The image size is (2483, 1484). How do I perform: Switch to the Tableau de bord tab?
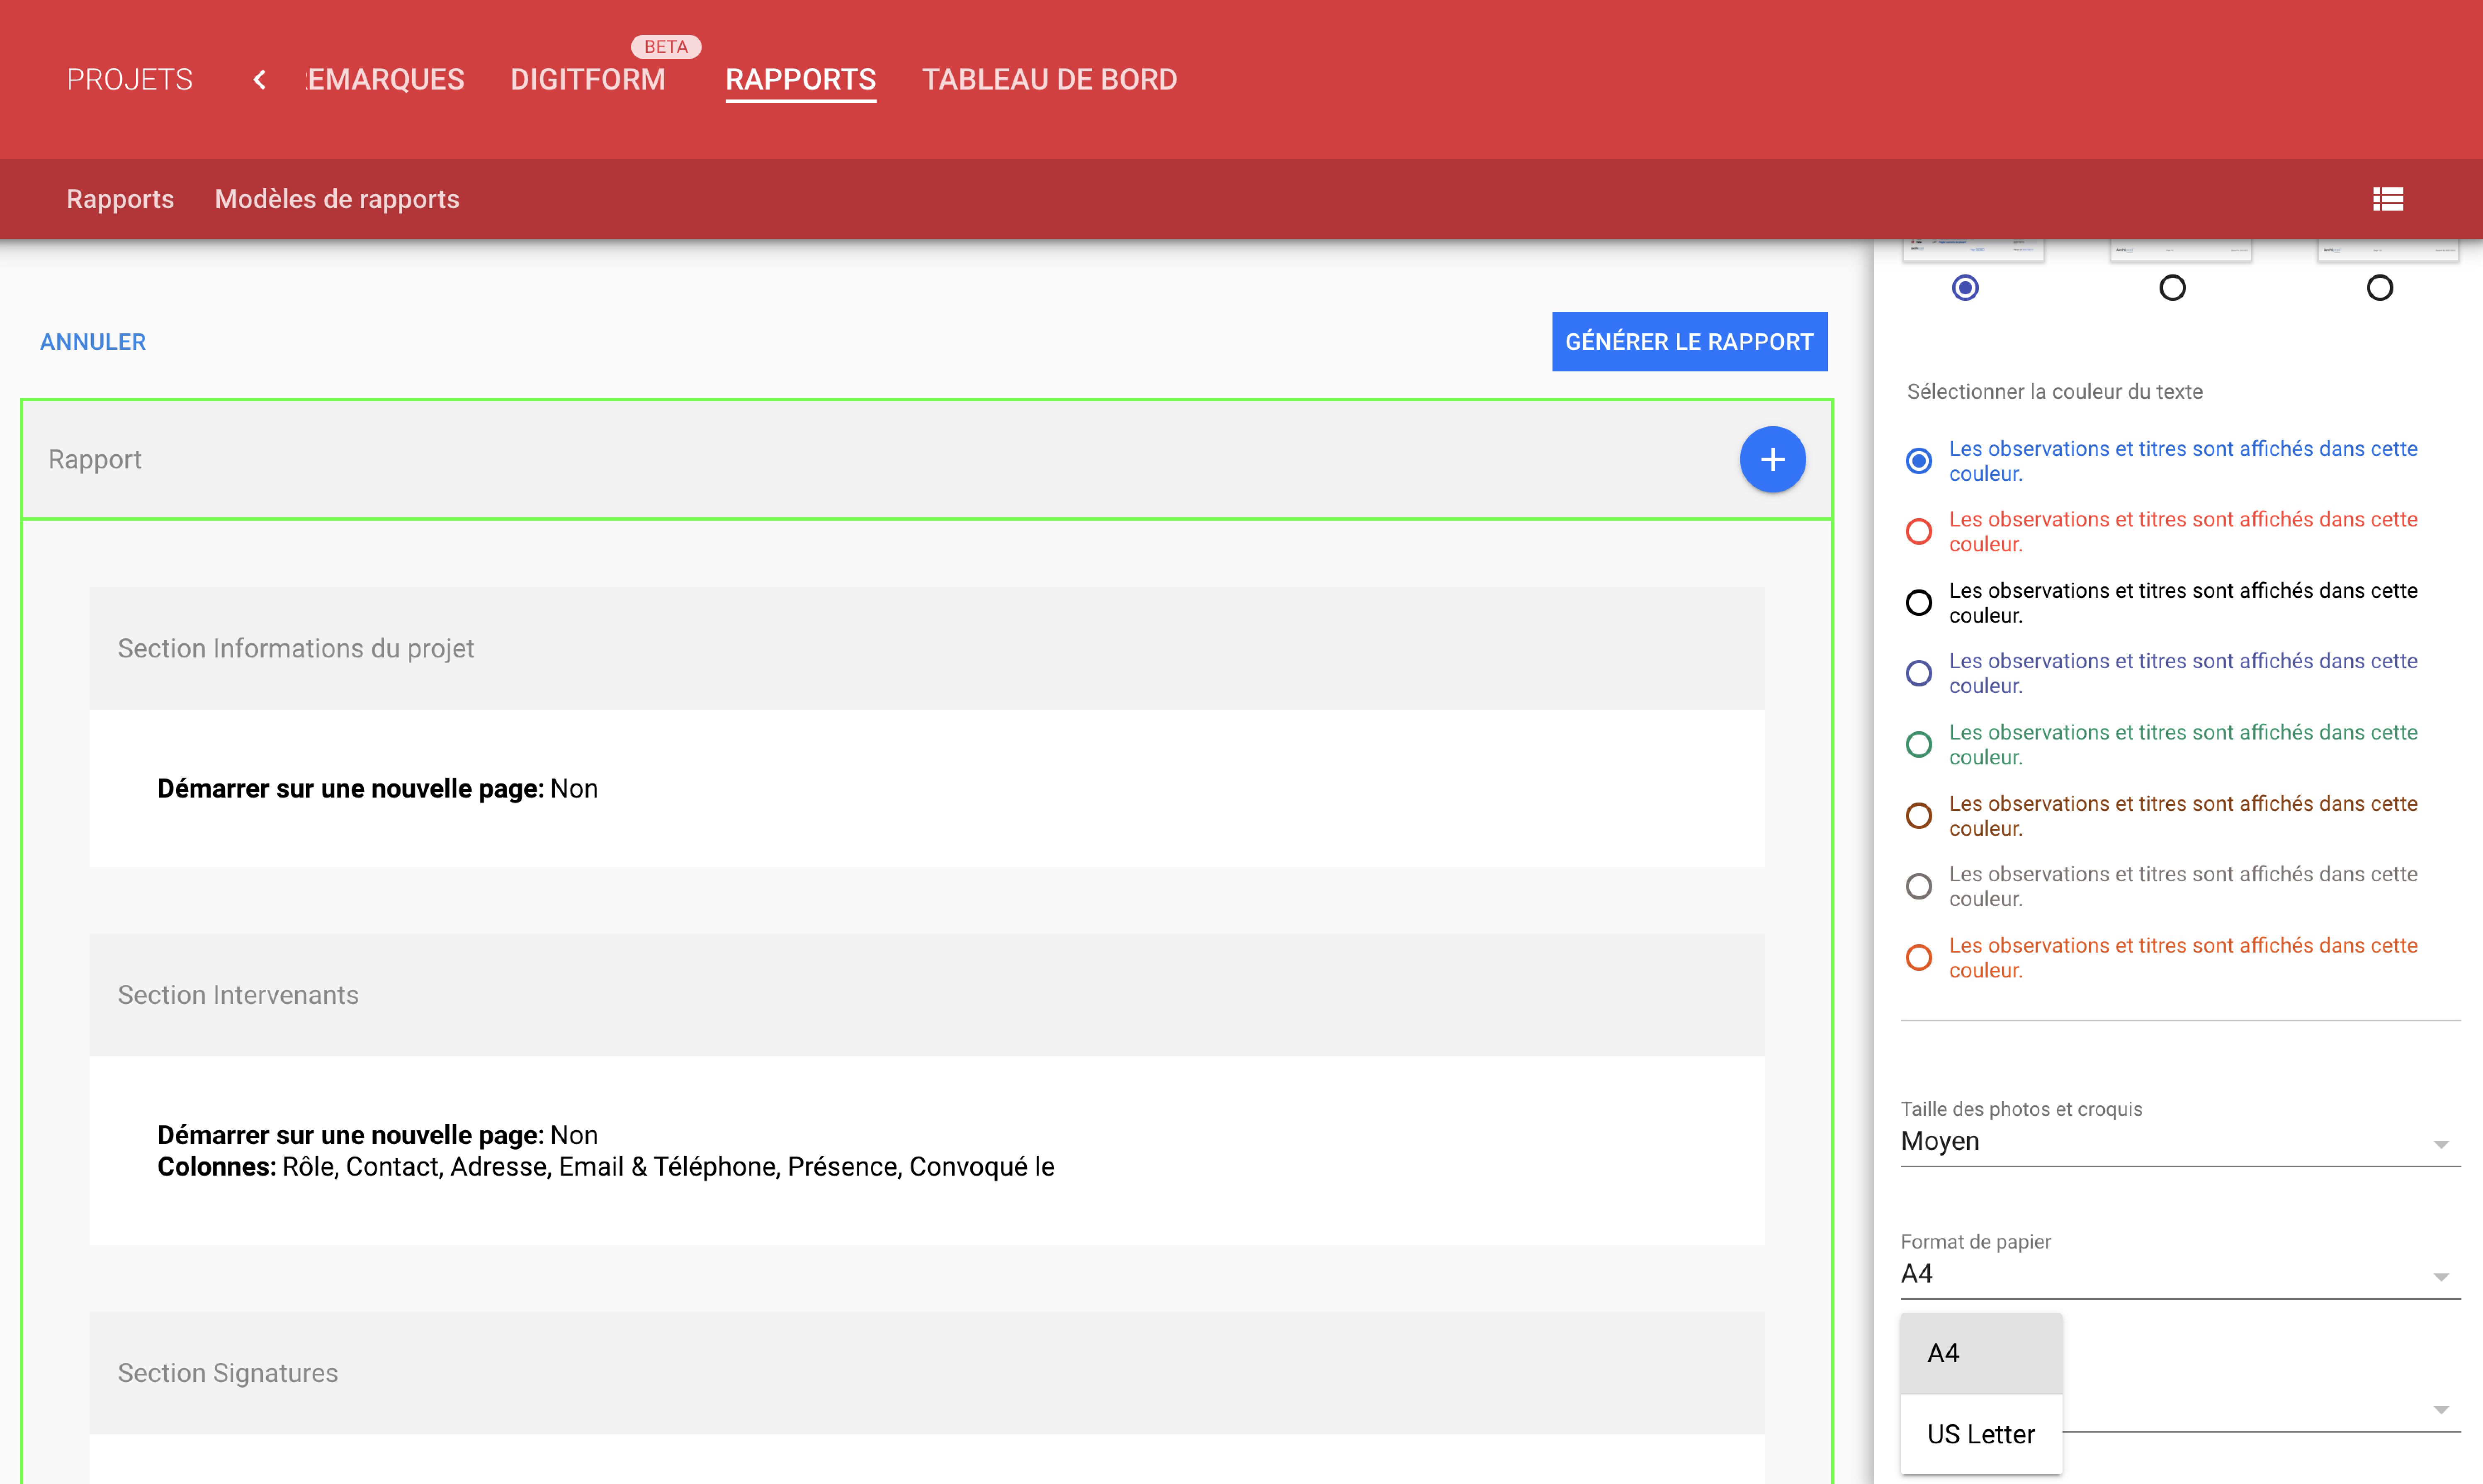click(x=1049, y=79)
